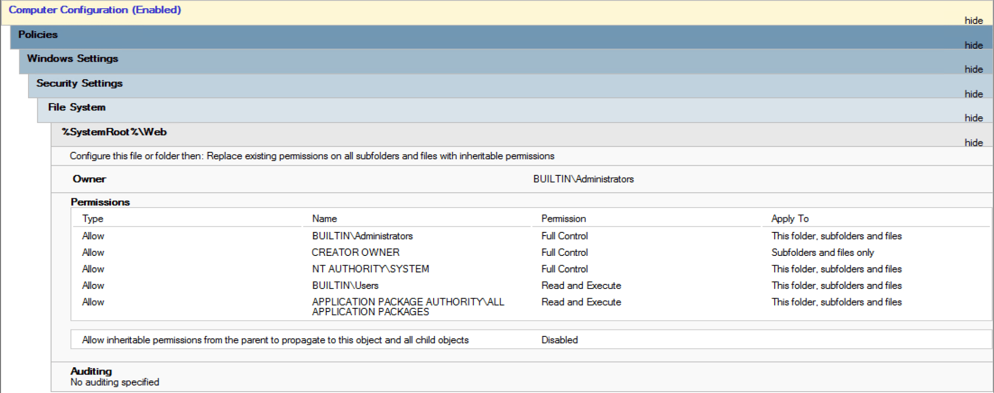Select the Owner value BUILTIN\Administrators
The width and height of the screenshot is (994, 393).
583,179
